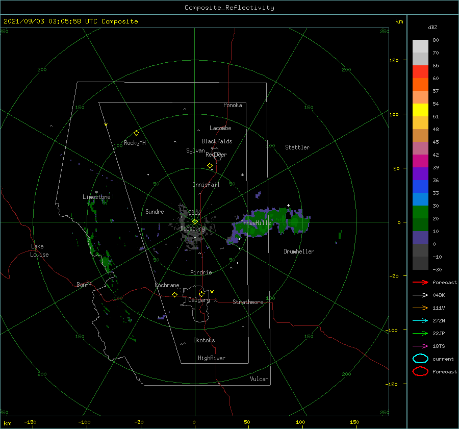Click the Strathmore label
This screenshot has width=459, height=429.
coord(248,302)
